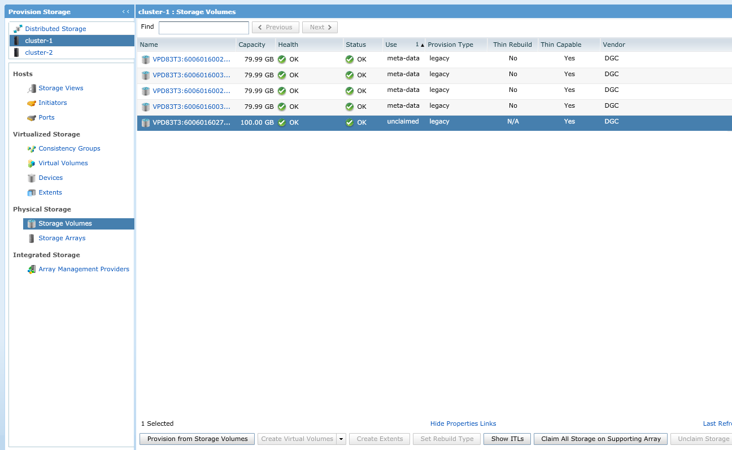The height and width of the screenshot is (450, 732).
Task: Click Claim All Storage on Supporting Array
Action: coord(600,439)
